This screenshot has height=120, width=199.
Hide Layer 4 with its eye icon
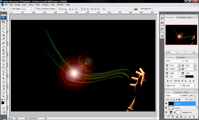(166, 108)
